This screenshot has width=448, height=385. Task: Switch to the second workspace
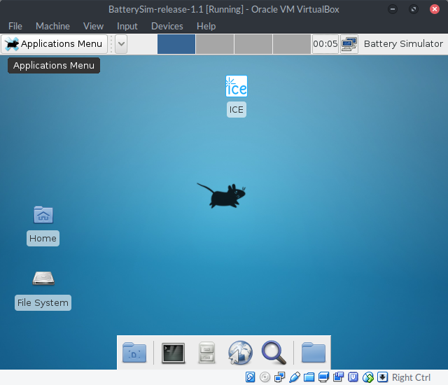click(215, 44)
